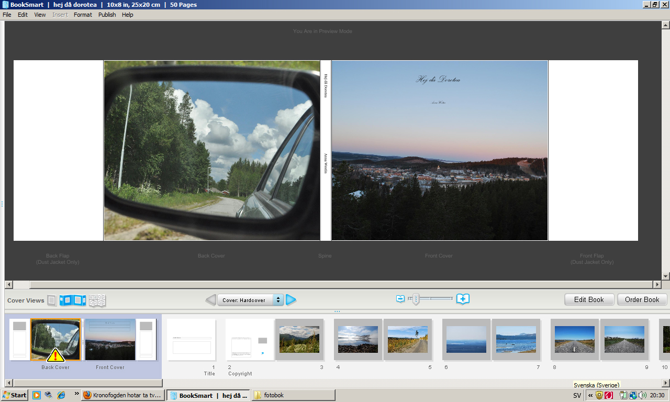The height and width of the screenshot is (402, 670).
Task: Open the Title page 1 thumbnail
Action: pyautogui.click(x=192, y=340)
